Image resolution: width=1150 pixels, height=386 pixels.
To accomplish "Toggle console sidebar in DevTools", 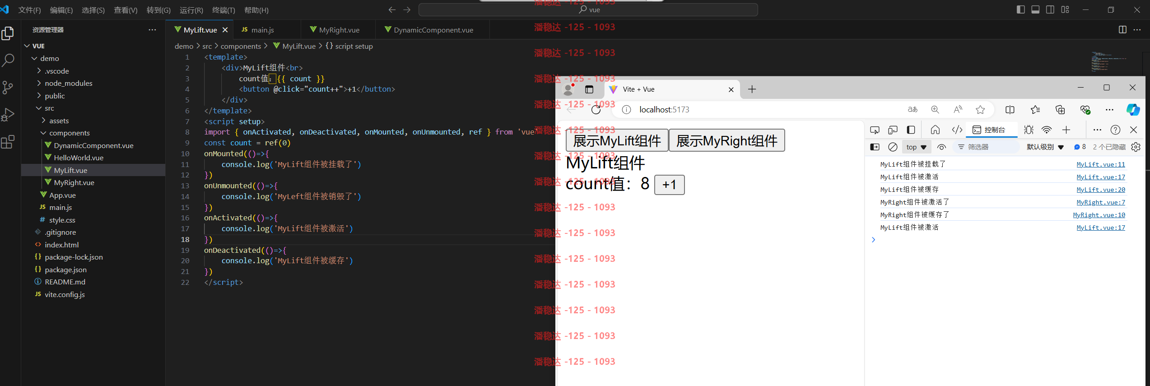I will 875,147.
